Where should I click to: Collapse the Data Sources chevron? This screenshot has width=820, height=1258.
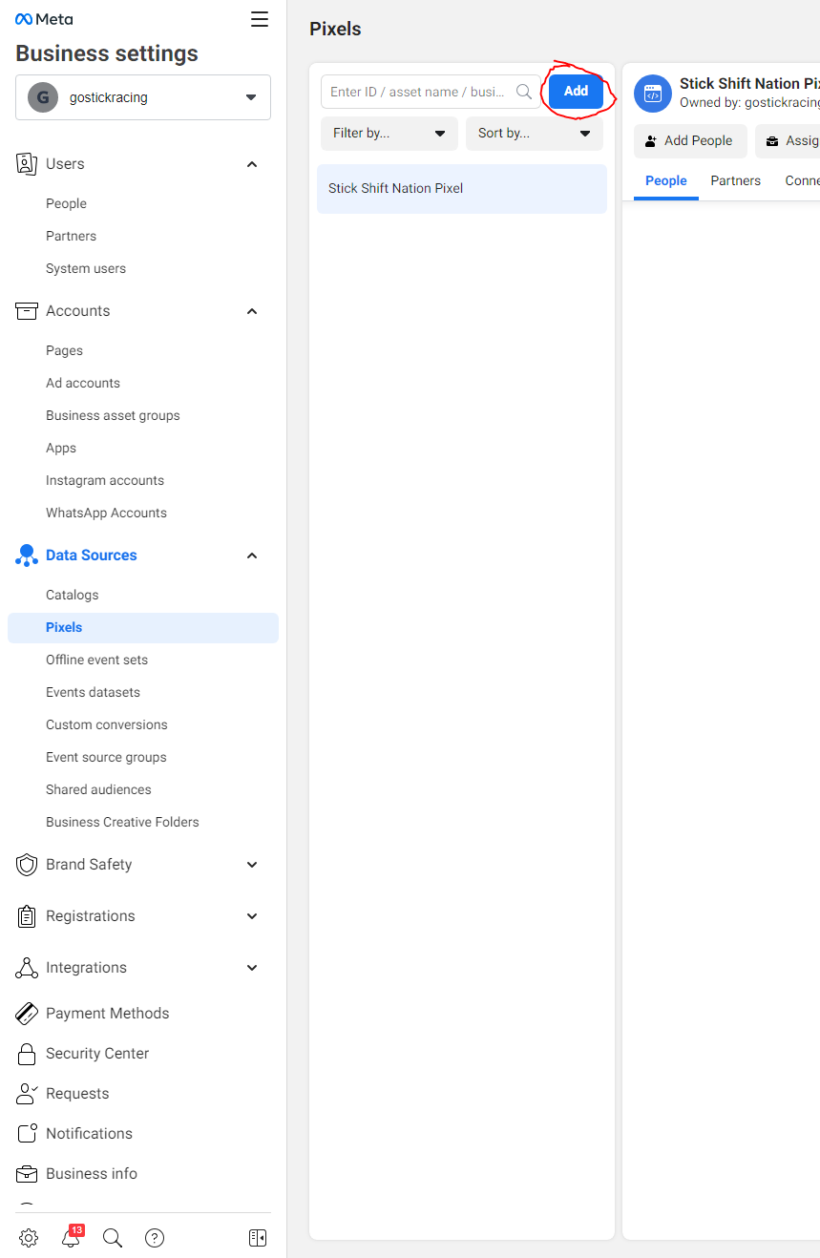click(252, 556)
